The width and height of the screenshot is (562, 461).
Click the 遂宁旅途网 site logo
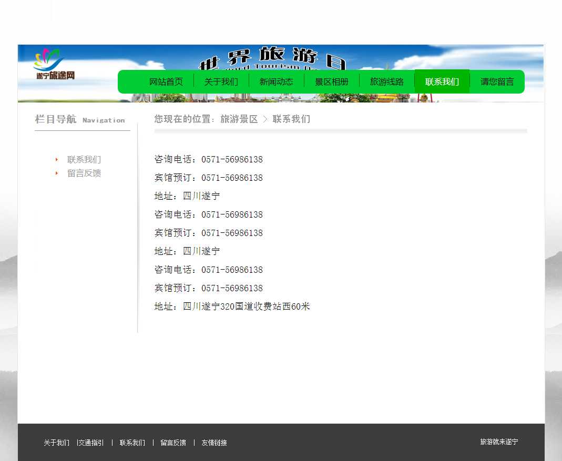[x=55, y=65]
